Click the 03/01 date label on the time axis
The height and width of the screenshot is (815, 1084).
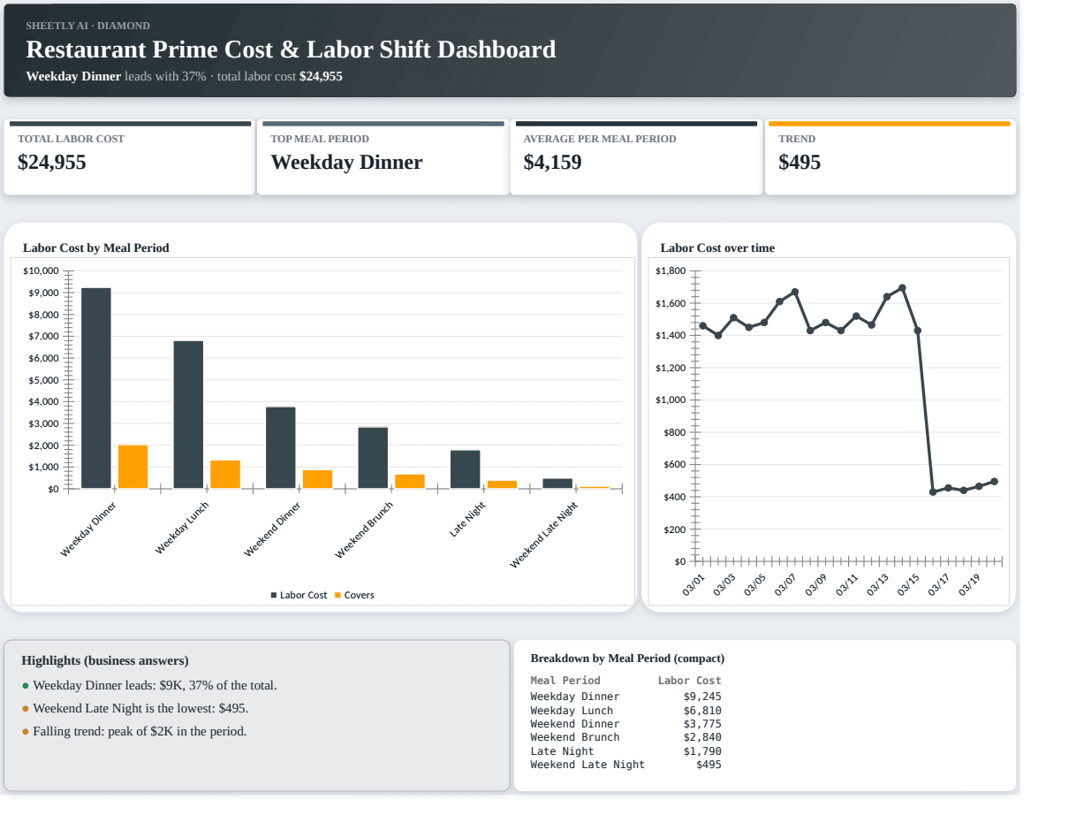coord(694,584)
